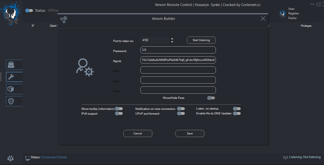Image resolution: width=324 pixels, height=165 pixels.
Task: Enable No-Ip DNS Updater switch
Action: coord(237,113)
